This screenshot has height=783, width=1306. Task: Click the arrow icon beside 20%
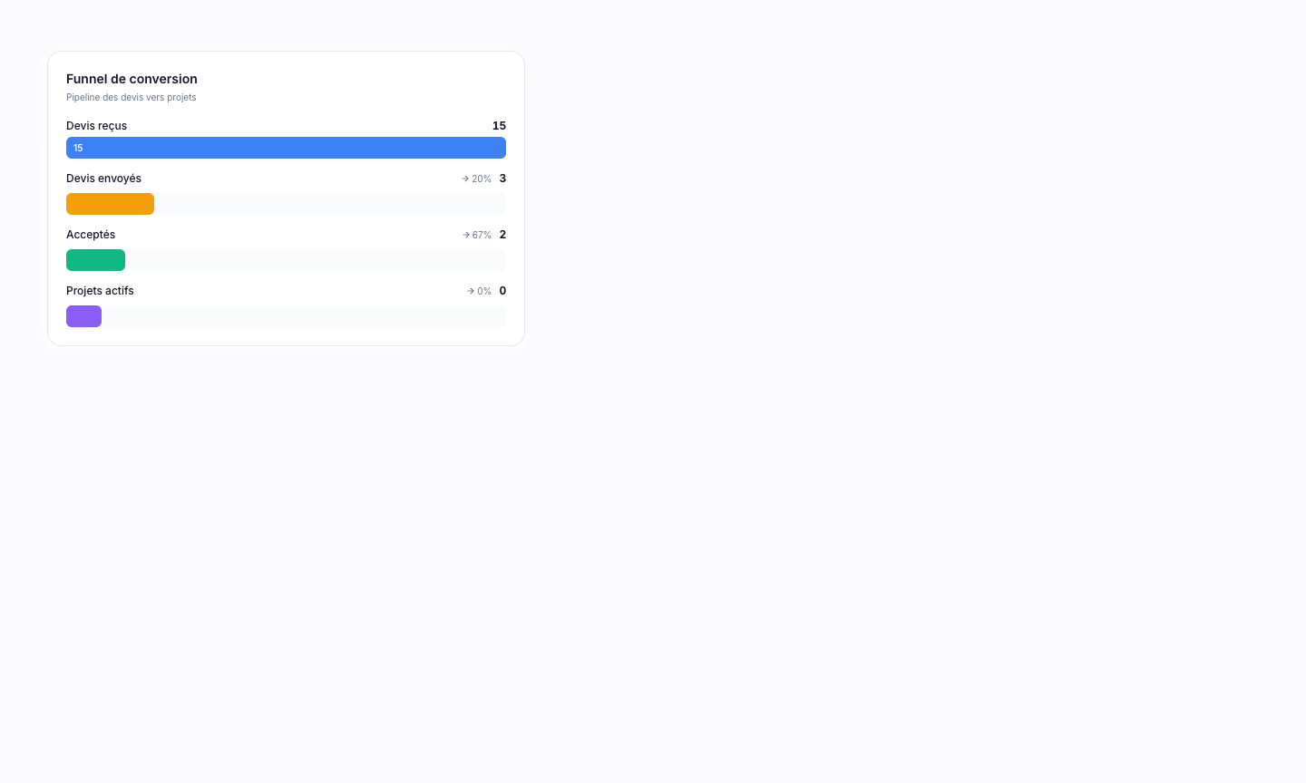[465, 179]
